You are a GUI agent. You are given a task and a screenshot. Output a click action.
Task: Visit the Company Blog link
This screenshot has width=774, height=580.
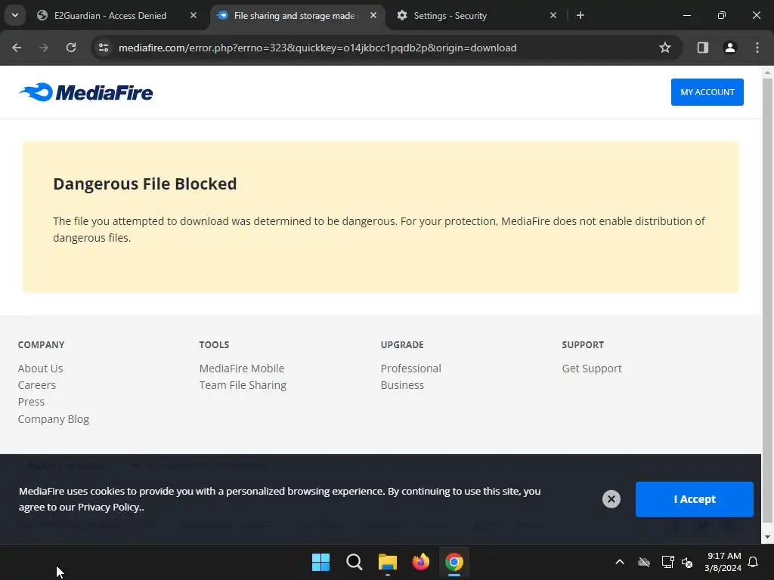(54, 419)
